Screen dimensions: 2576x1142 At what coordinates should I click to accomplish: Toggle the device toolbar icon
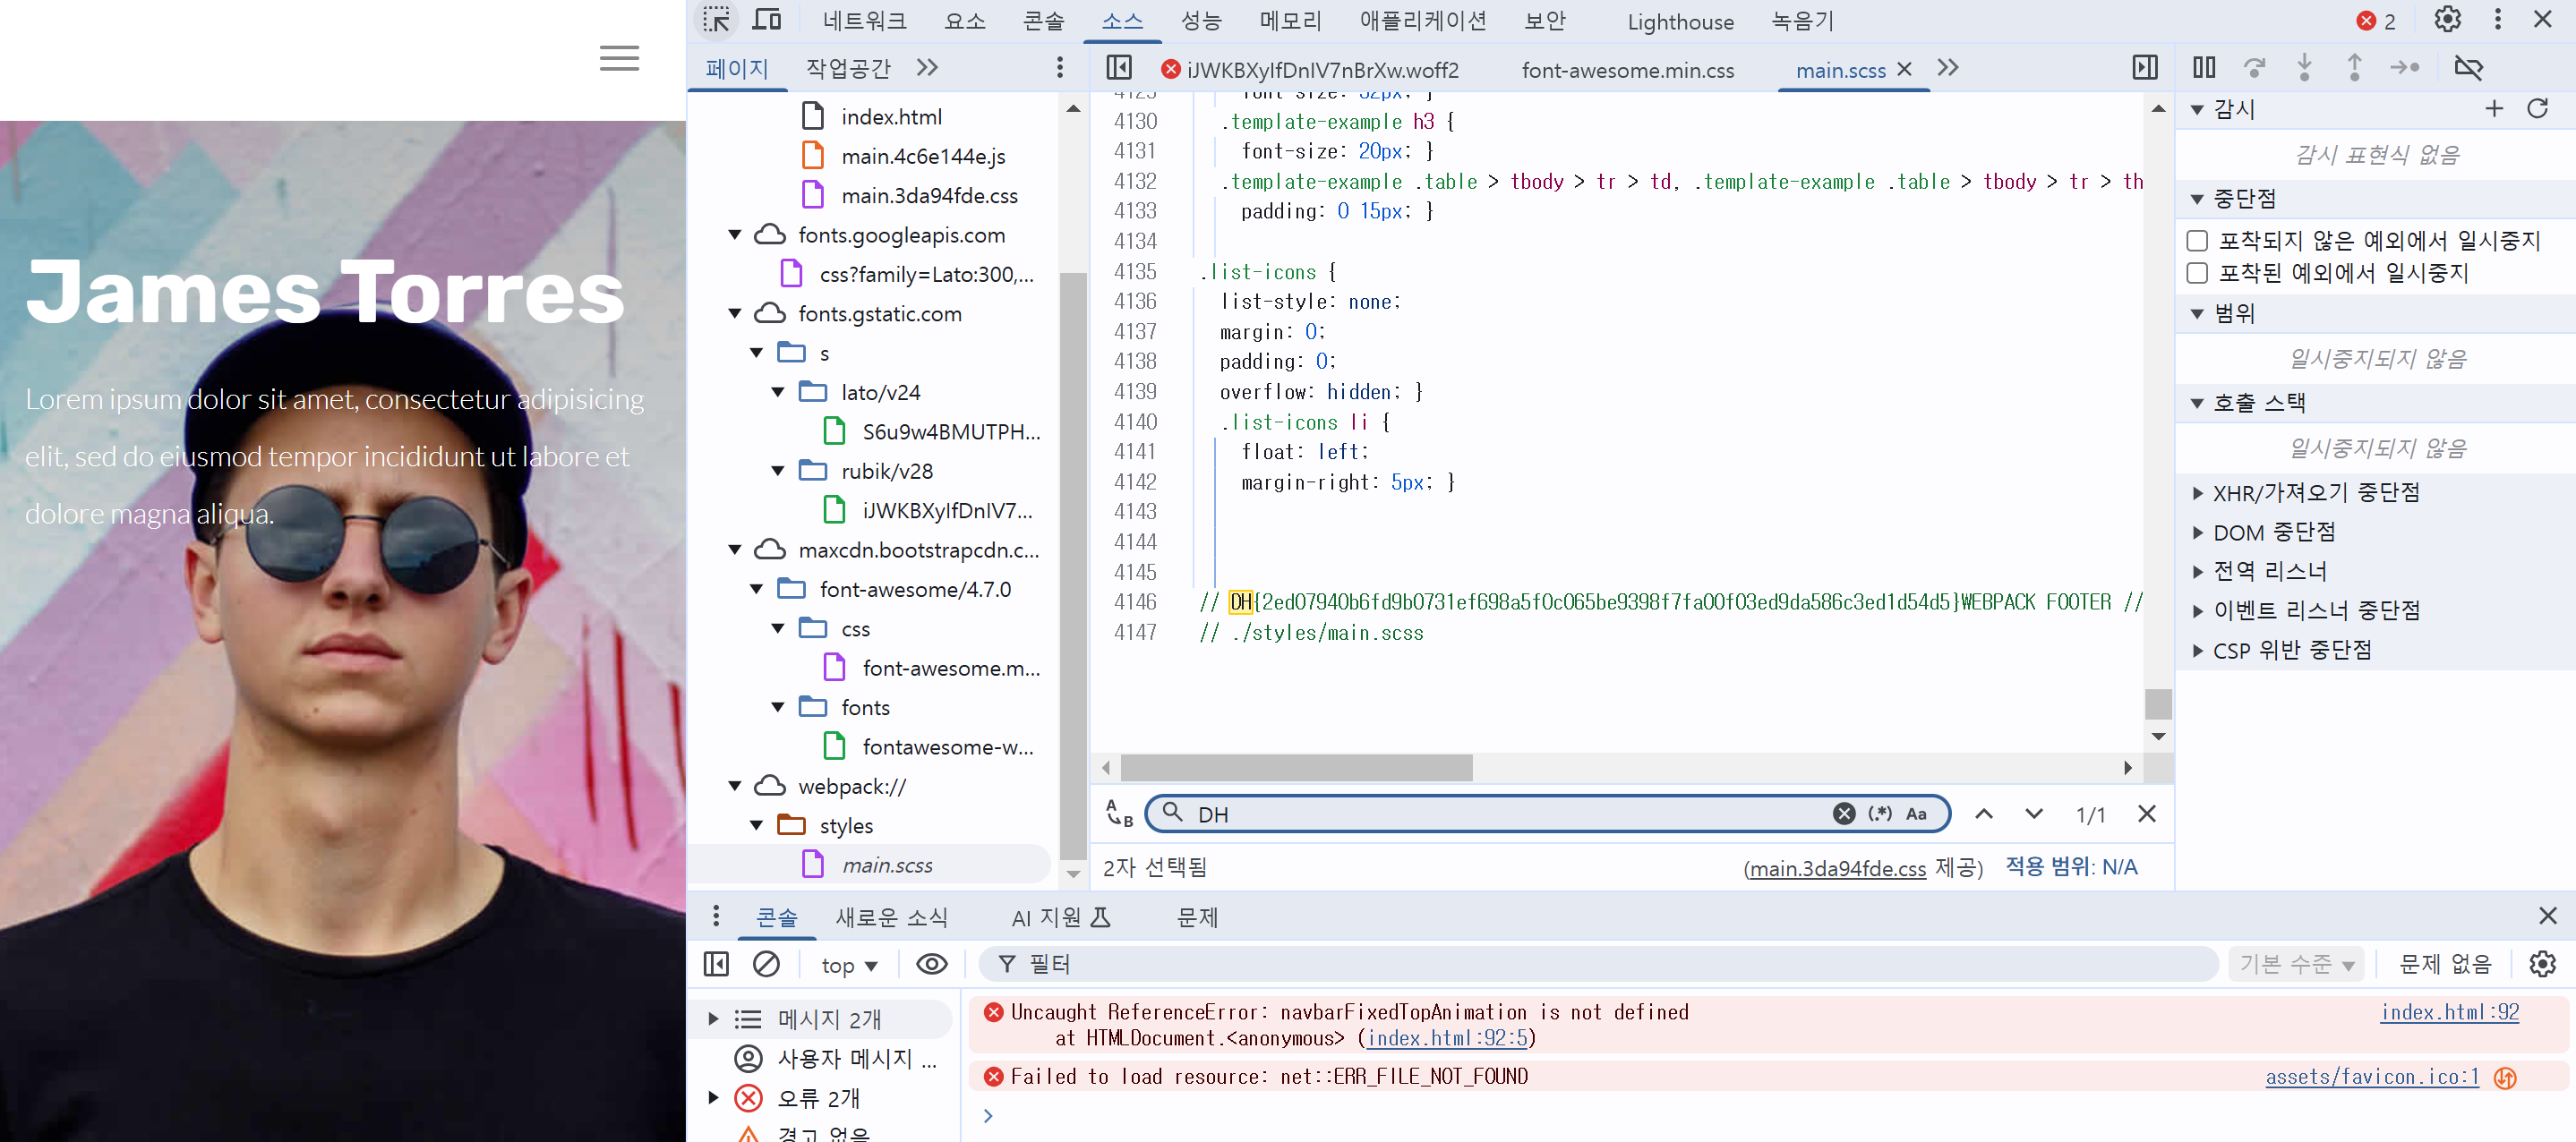(x=767, y=20)
